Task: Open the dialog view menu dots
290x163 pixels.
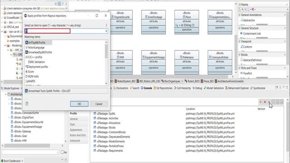Action: click(x=106, y=25)
